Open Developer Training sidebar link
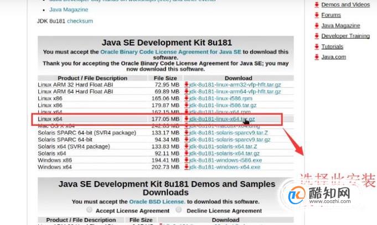The width and height of the screenshot is (377, 225). click(x=345, y=36)
